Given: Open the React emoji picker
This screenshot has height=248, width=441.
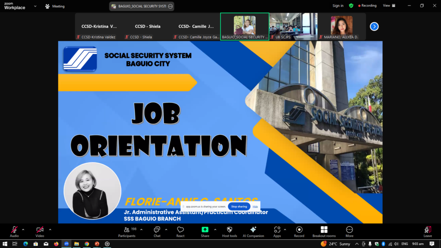Looking at the screenshot, I should tap(180, 232).
